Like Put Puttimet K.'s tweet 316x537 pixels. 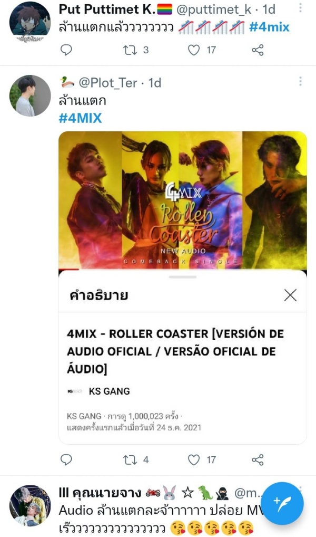coord(194,50)
